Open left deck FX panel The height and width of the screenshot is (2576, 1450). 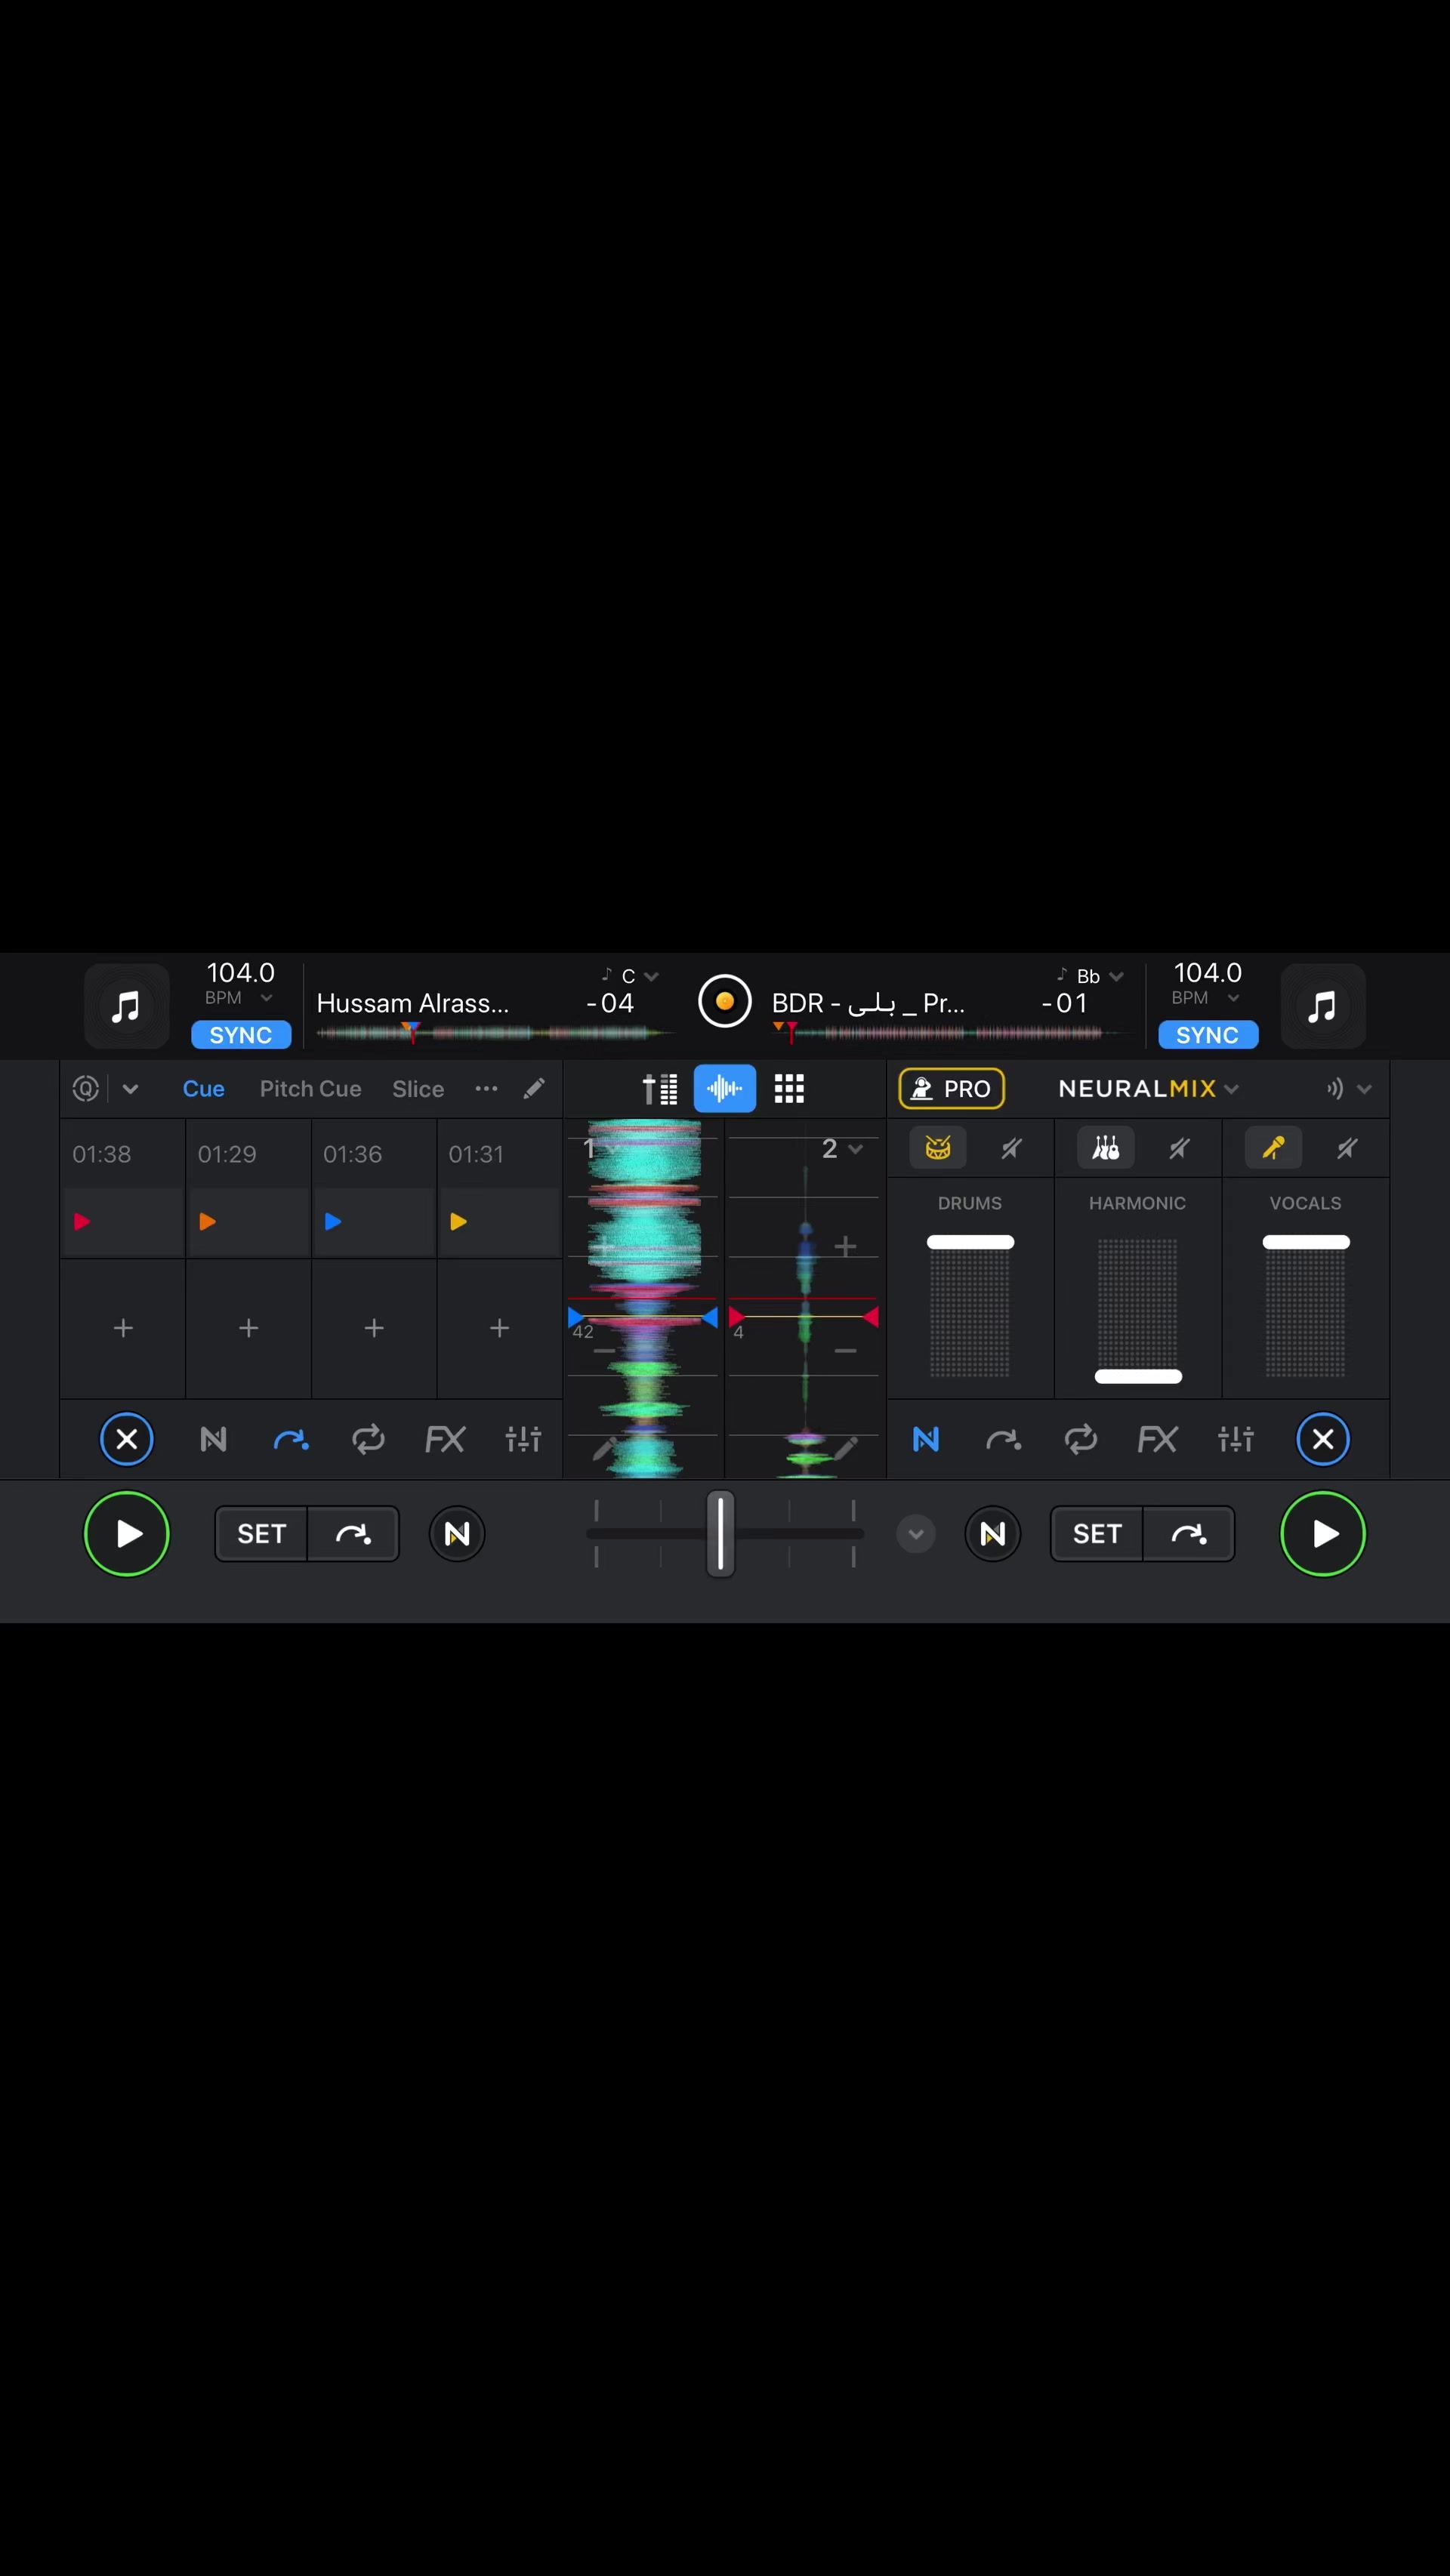[445, 1439]
